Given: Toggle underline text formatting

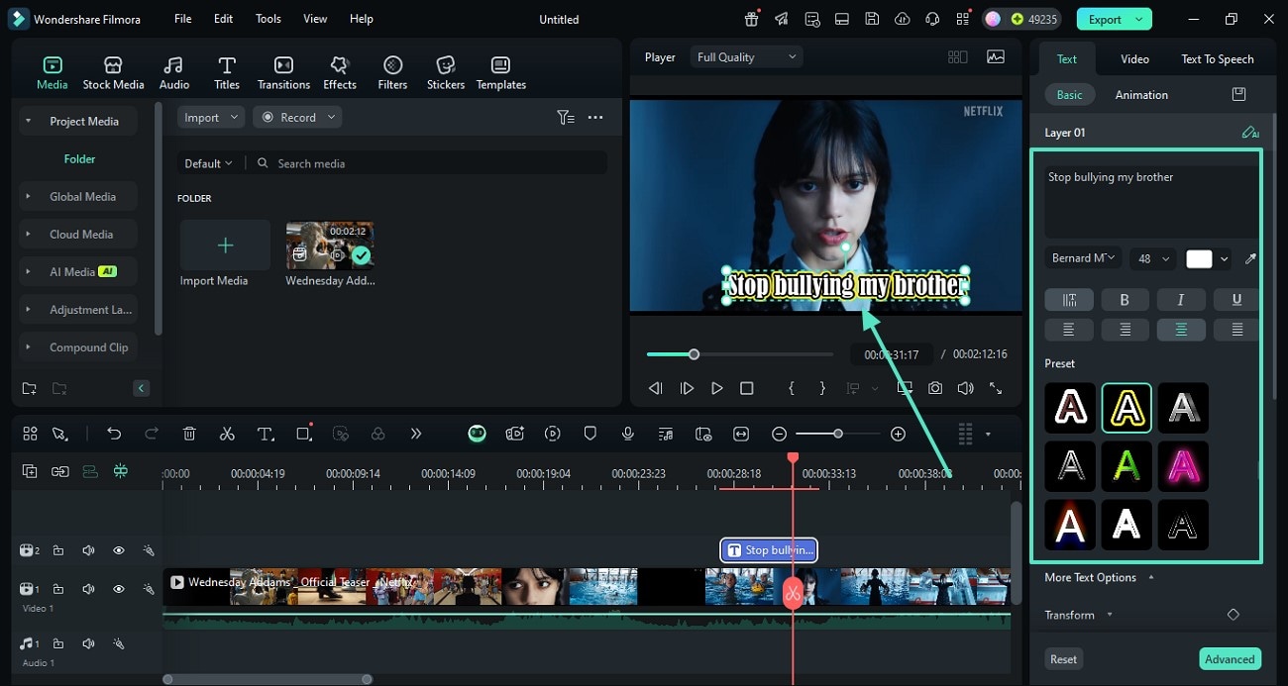Looking at the screenshot, I should point(1236,300).
